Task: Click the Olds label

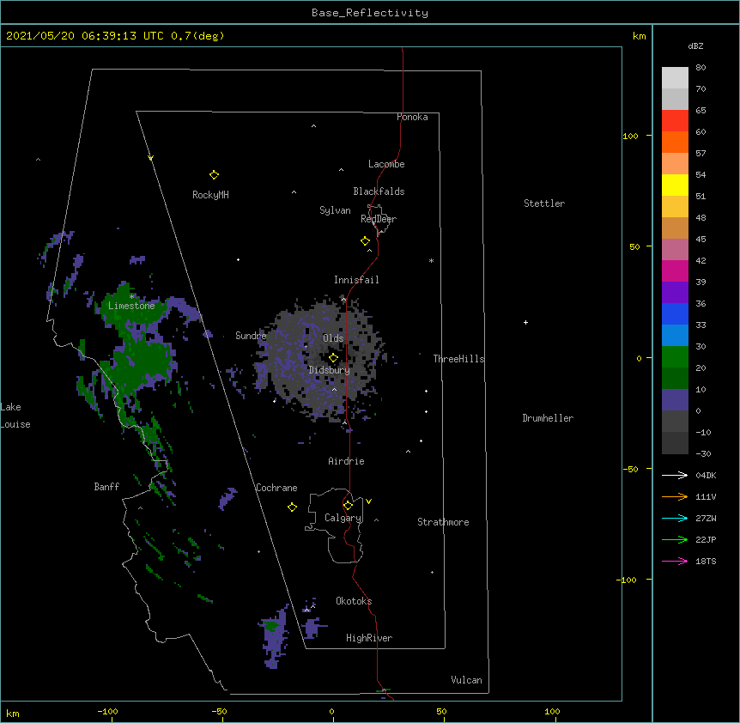Action: tap(333, 338)
